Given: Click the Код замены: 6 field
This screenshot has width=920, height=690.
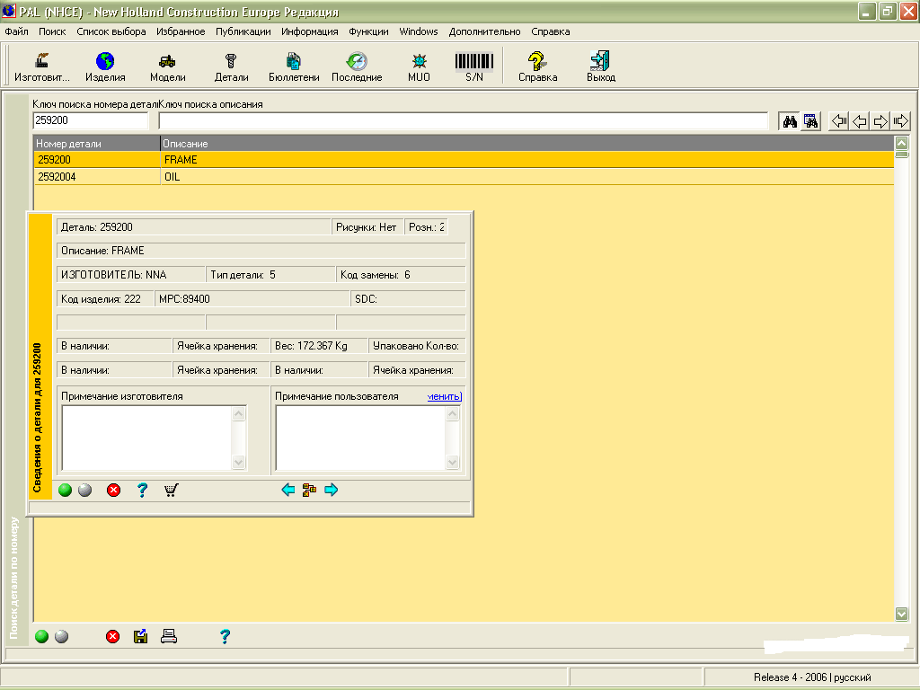Looking at the screenshot, I should [401, 275].
